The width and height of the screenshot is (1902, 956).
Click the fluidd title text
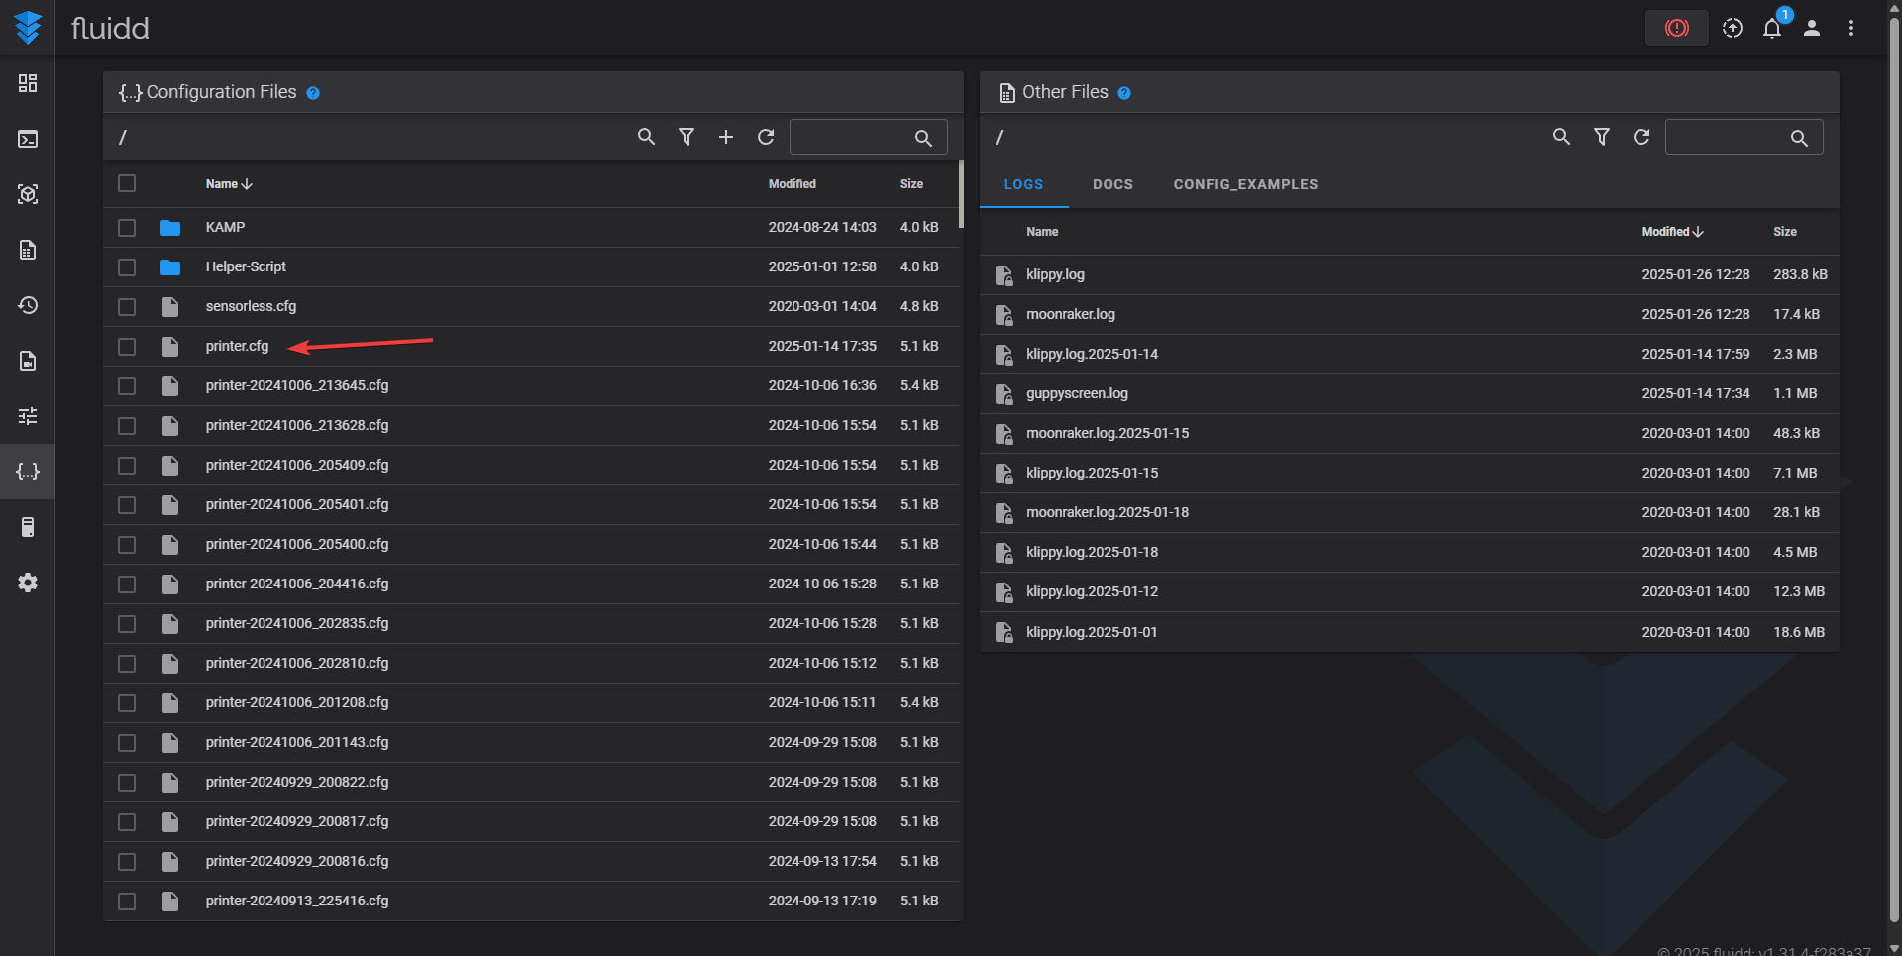[x=110, y=28]
